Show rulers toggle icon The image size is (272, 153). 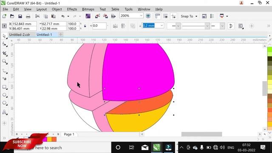coord(157,16)
